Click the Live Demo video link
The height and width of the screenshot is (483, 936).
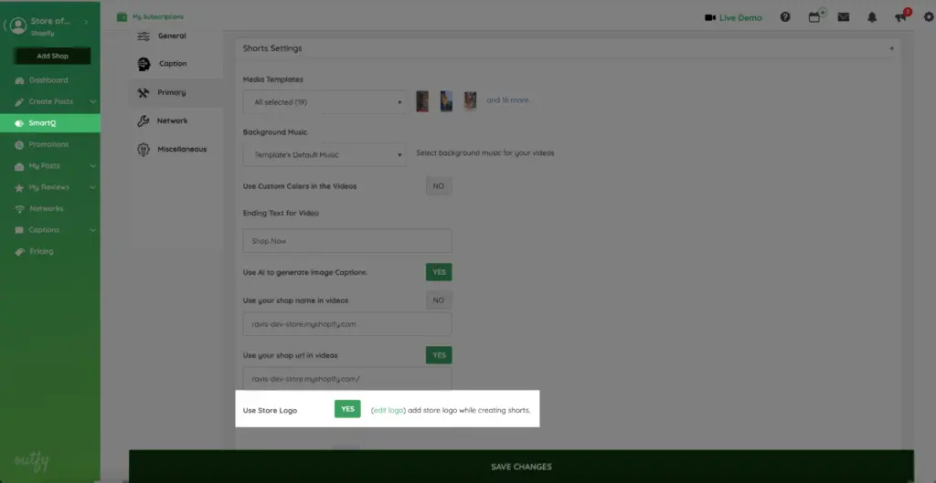tap(733, 17)
